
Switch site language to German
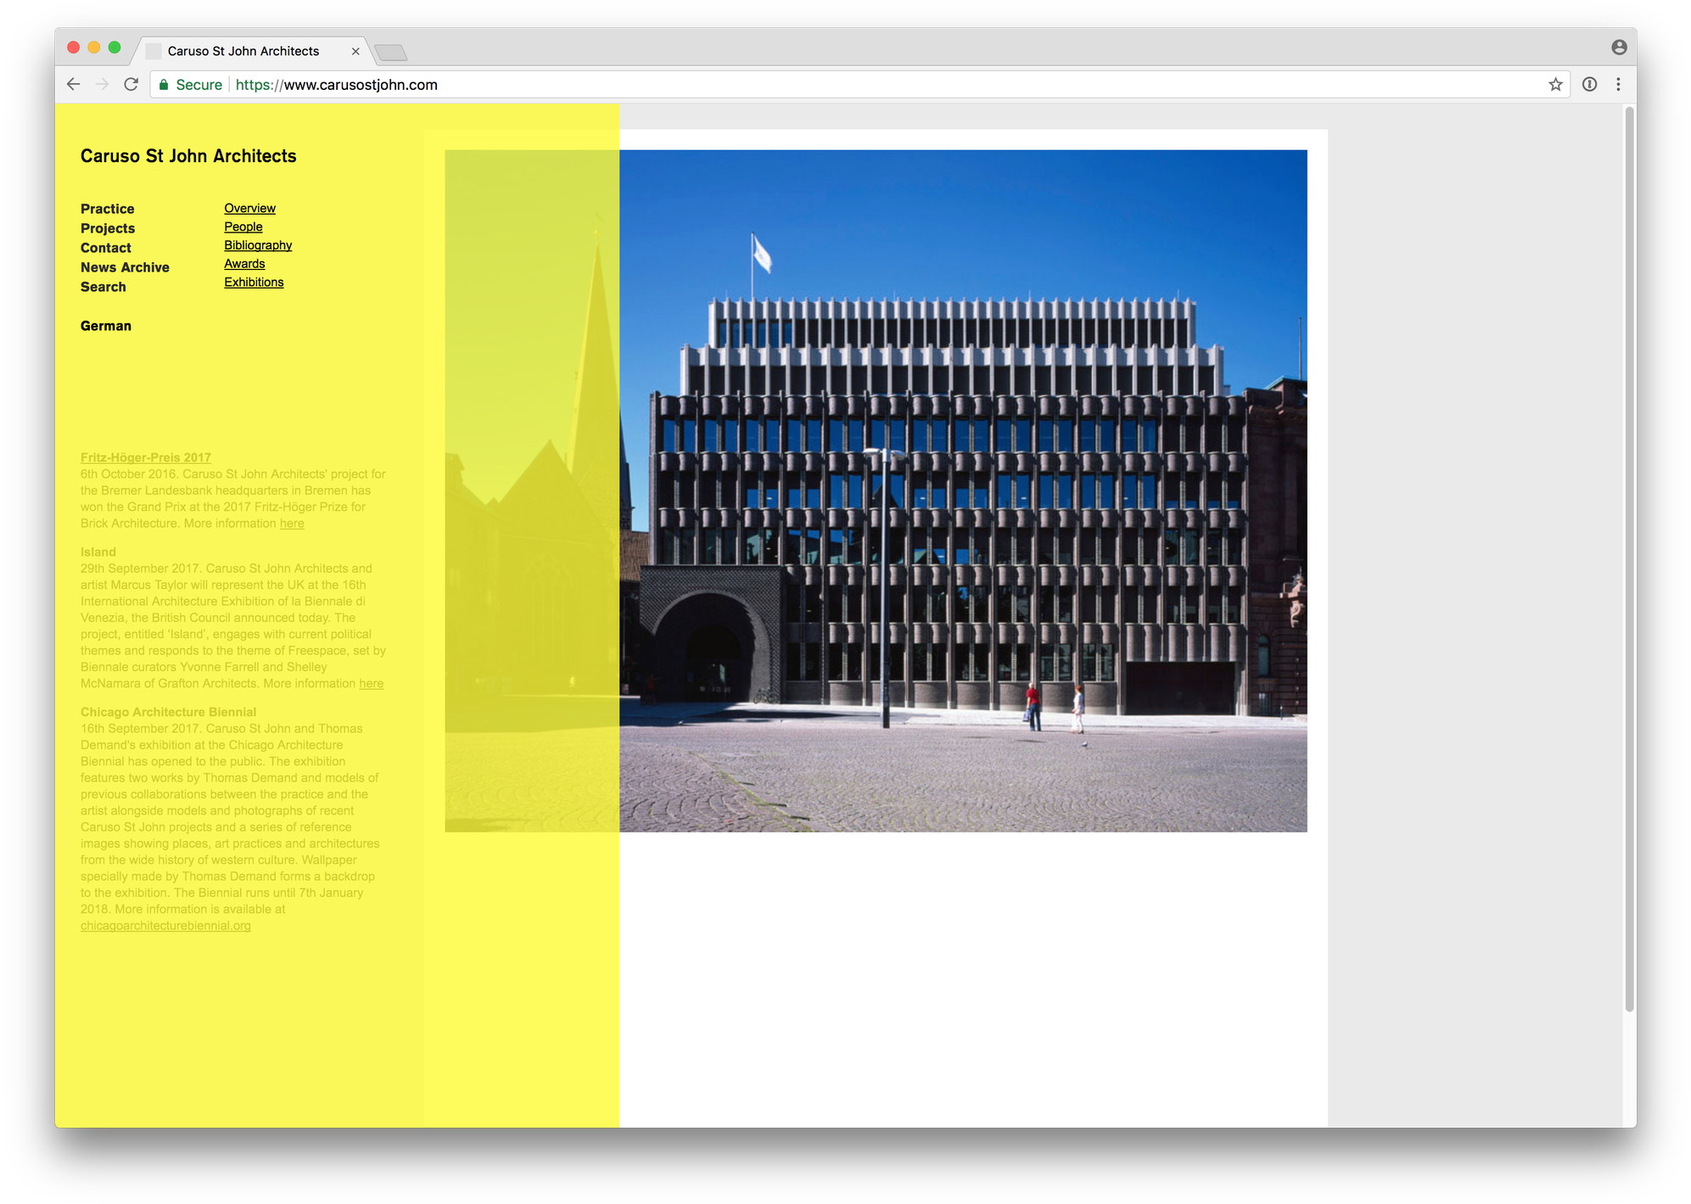[x=106, y=326]
